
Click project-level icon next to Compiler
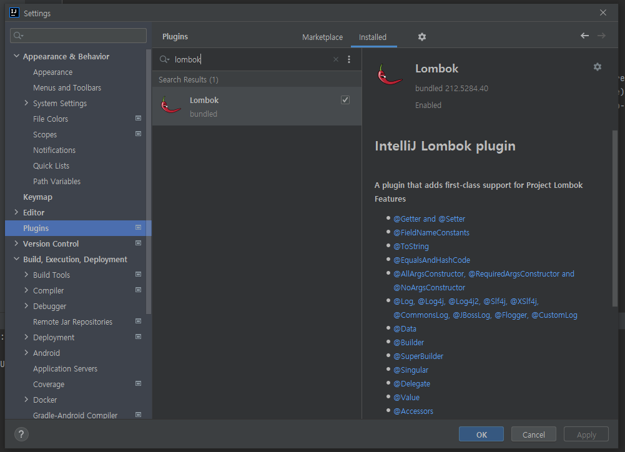[x=139, y=290]
